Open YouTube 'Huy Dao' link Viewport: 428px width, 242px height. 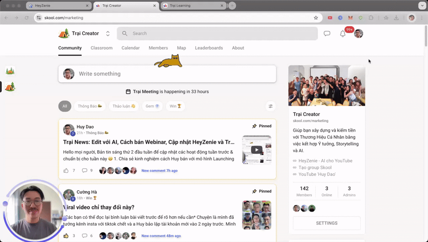[x=317, y=174]
